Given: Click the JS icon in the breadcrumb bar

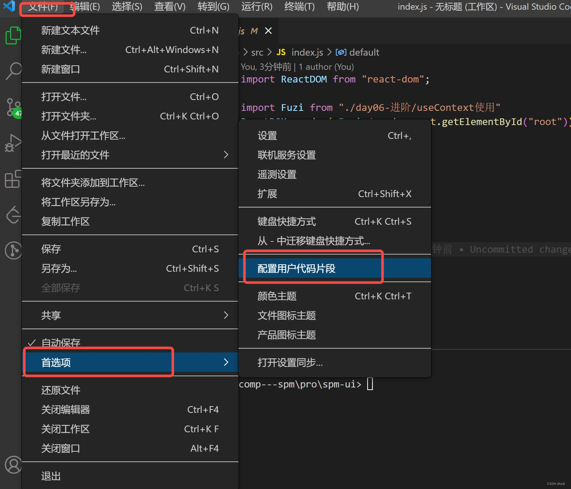Looking at the screenshot, I should (x=281, y=52).
